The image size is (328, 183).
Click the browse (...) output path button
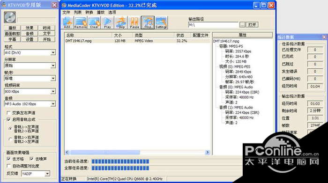tap(242, 25)
